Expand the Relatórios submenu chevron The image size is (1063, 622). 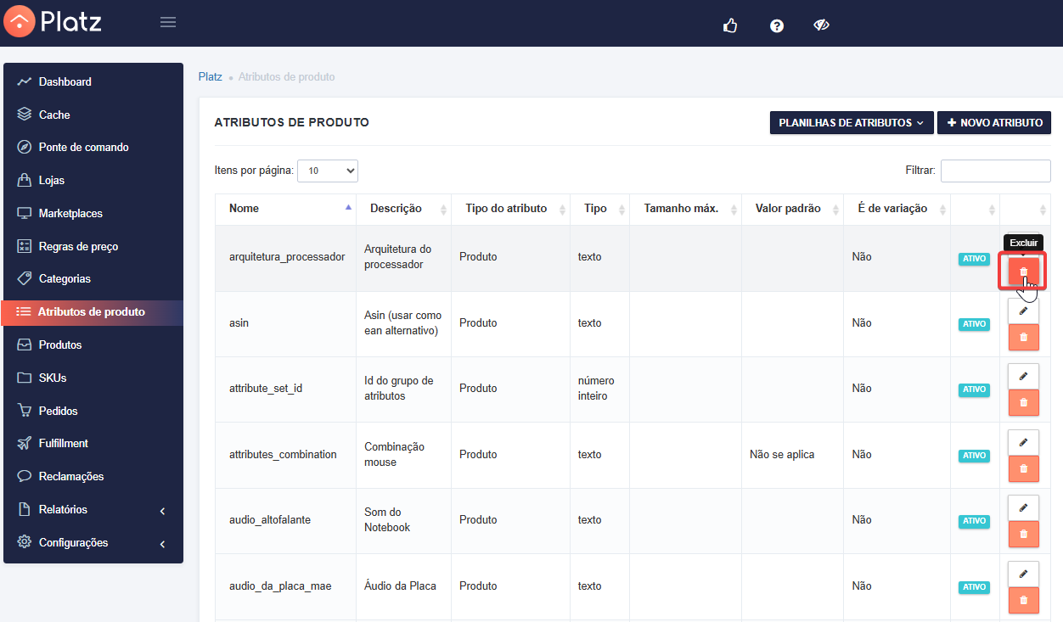[162, 510]
